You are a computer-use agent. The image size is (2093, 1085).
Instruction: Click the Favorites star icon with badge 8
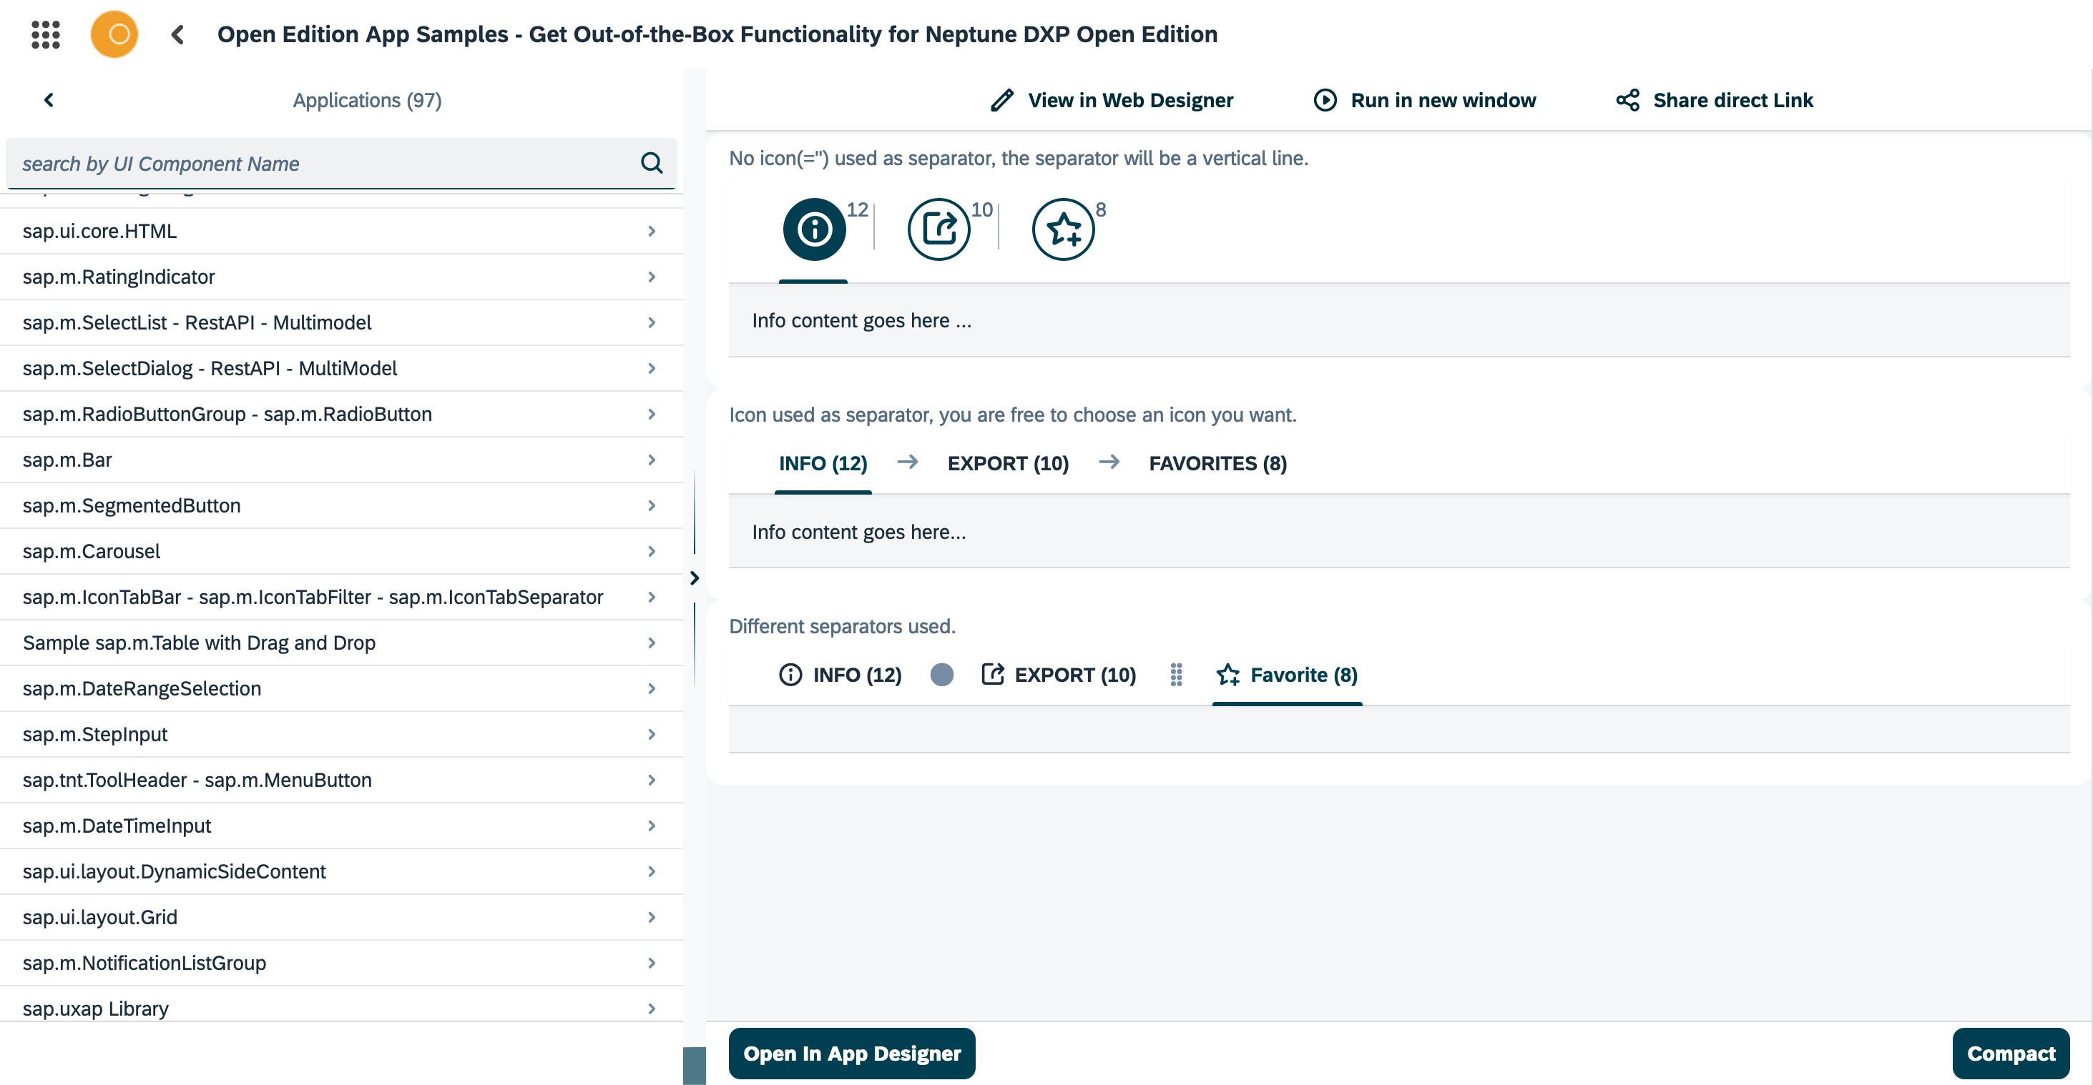(x=1060, y=228)
